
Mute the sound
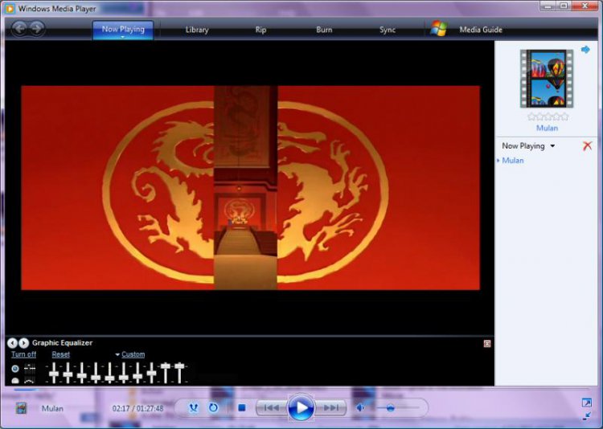tap(360, 407)
